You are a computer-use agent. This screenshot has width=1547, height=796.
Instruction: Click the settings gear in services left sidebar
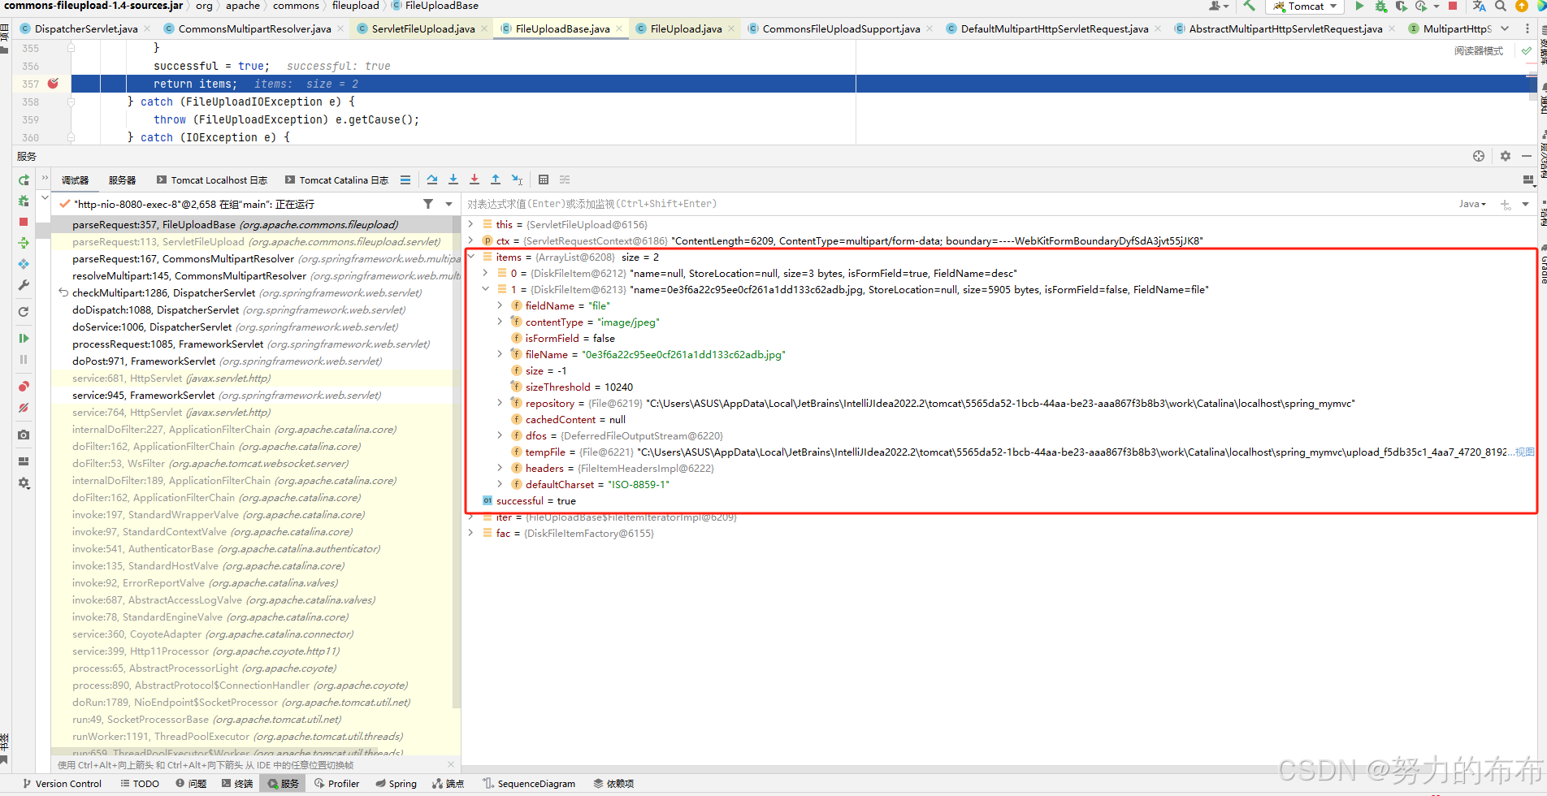coord(24,482)
